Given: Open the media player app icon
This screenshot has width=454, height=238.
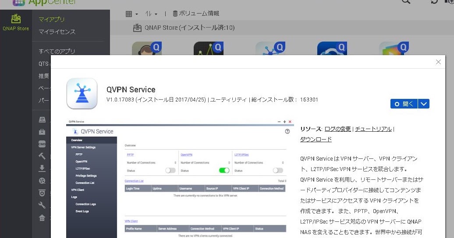Looking at the screenshot, I should pos(394,48).
